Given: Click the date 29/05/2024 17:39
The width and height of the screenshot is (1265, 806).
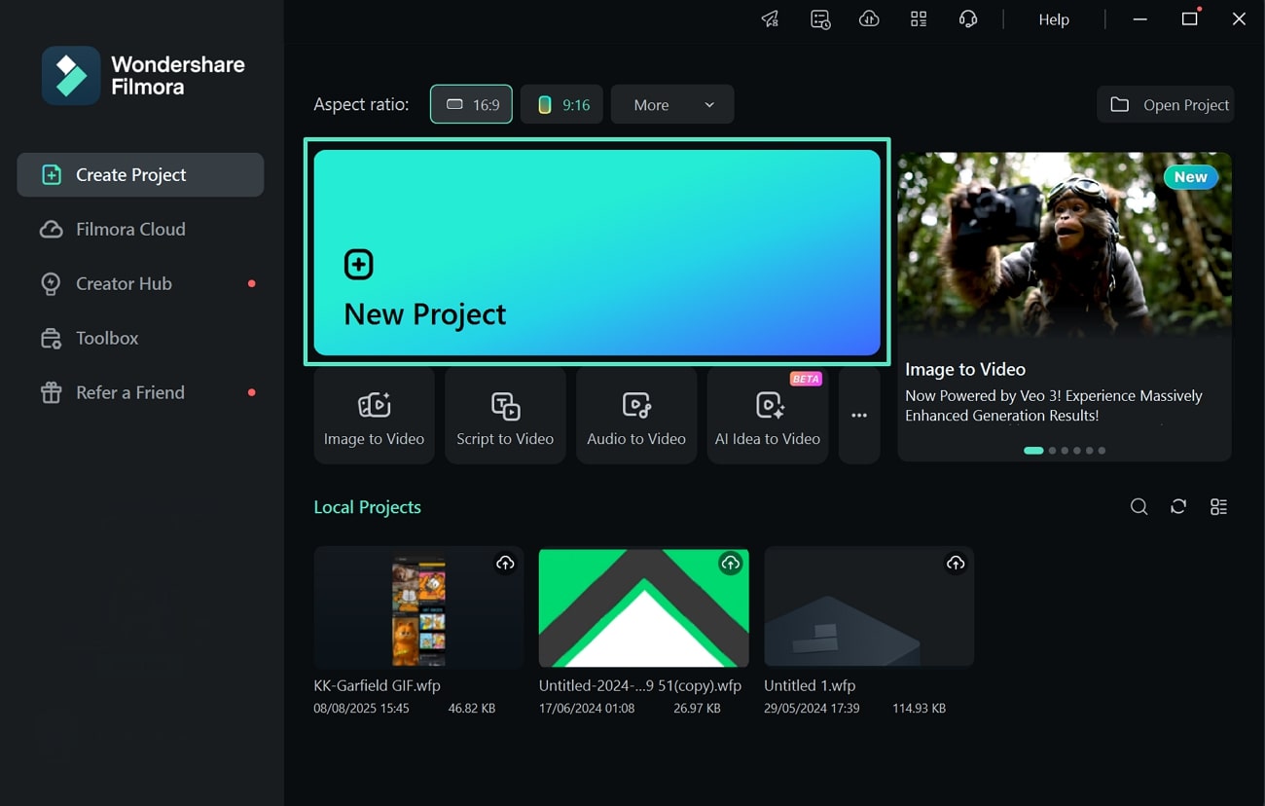Looking at the screenshot, I should 812,709.
